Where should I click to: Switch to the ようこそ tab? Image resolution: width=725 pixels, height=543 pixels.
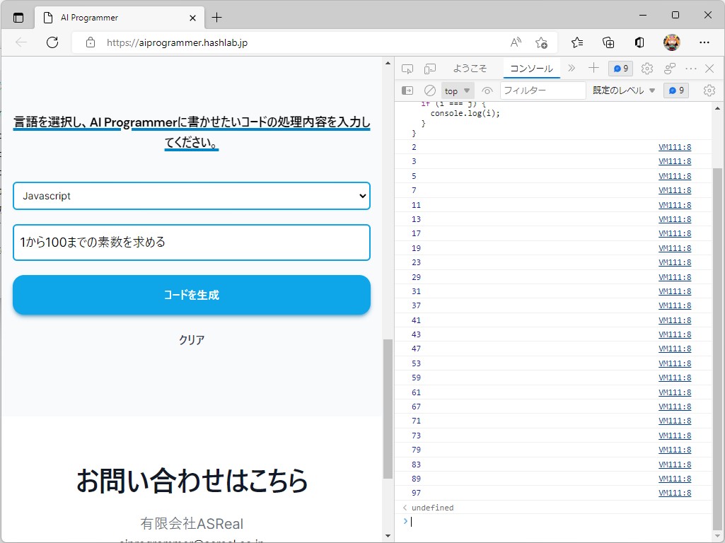click(471, 69)
